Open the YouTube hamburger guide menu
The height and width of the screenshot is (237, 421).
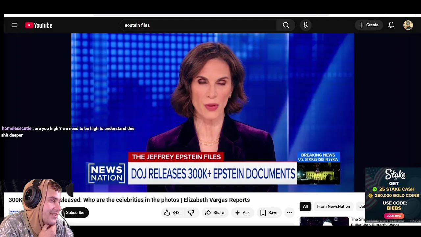point(14,25)
